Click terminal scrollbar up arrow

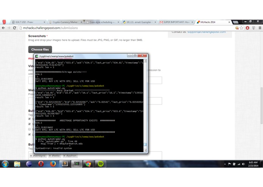[x=145, y=61]
